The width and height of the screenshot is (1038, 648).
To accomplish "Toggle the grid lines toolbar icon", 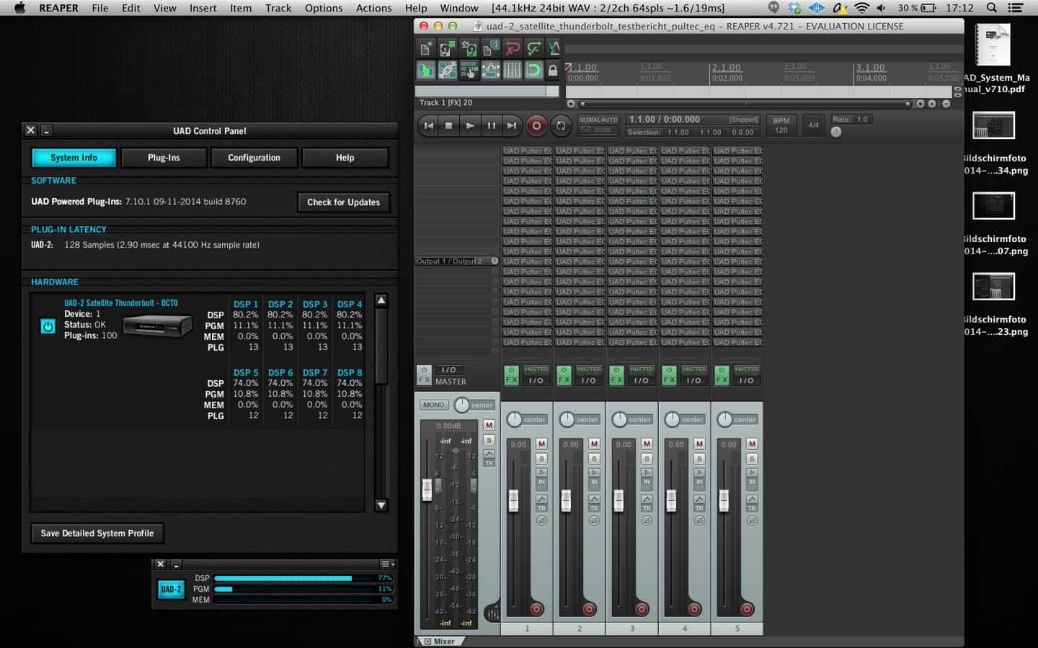I will coord(512,70).
